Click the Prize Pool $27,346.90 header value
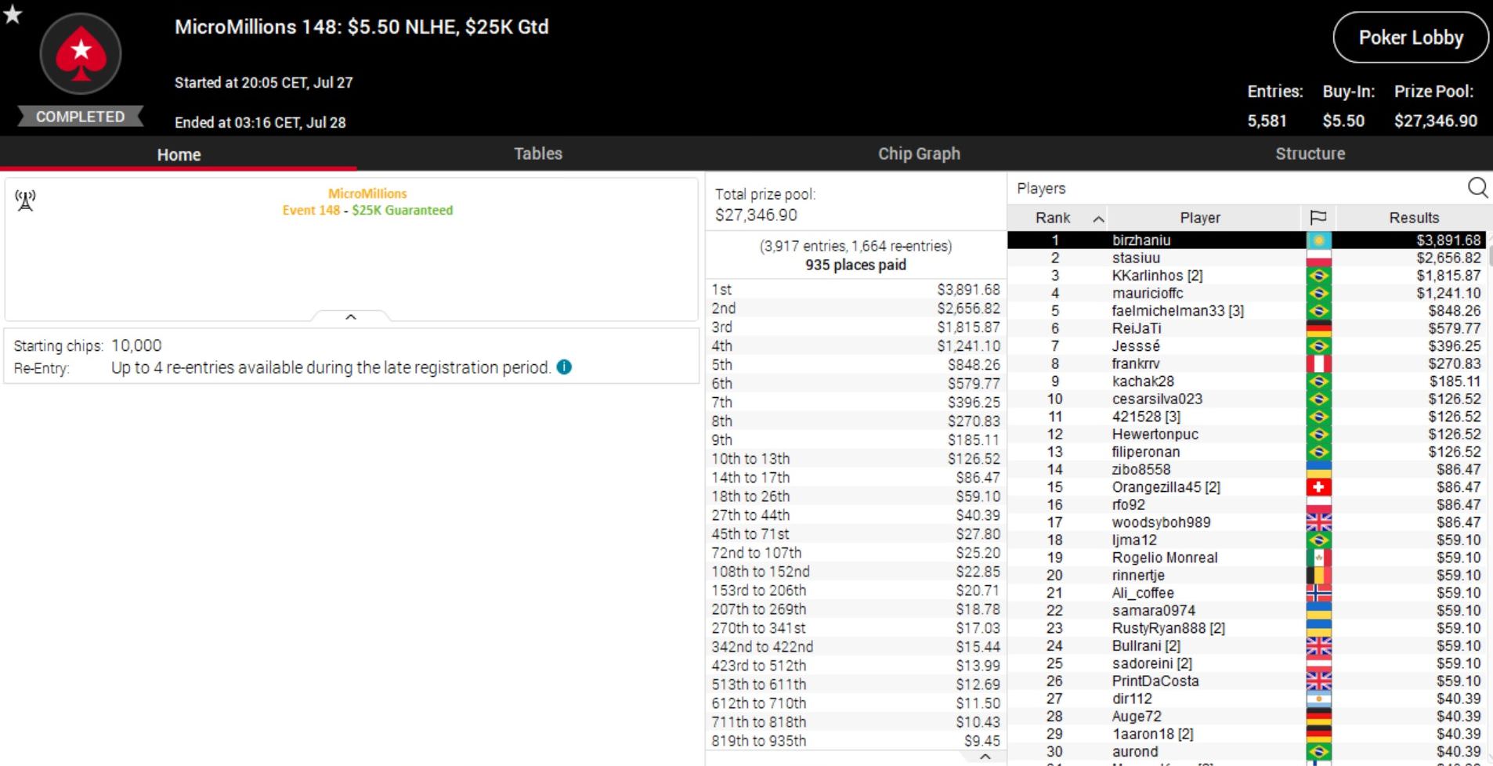 1436,121
